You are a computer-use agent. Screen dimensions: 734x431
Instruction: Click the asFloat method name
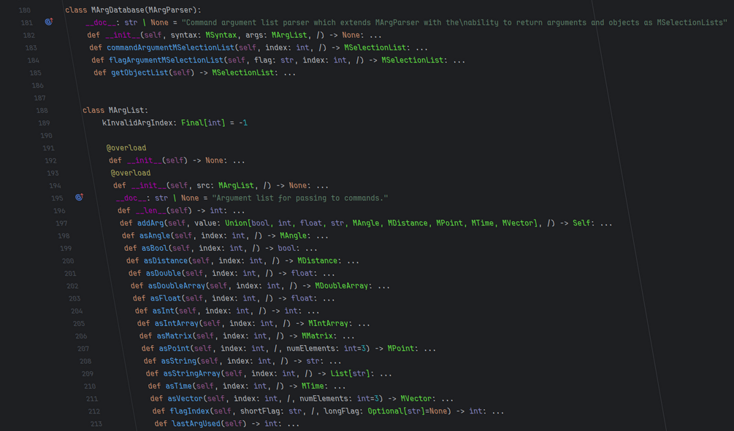pos(165,299)
